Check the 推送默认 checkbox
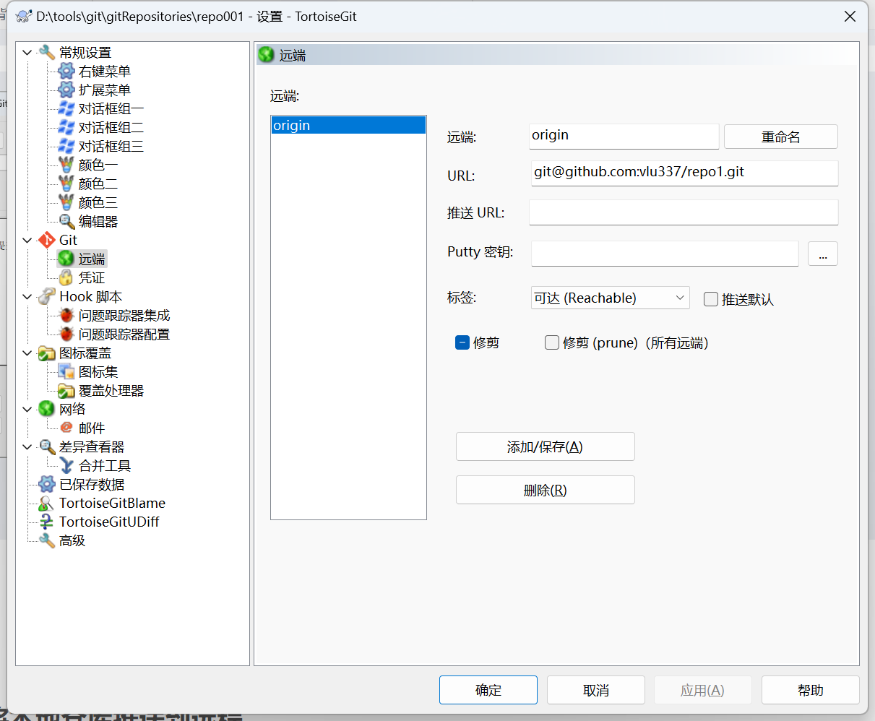 click(711, 299)
